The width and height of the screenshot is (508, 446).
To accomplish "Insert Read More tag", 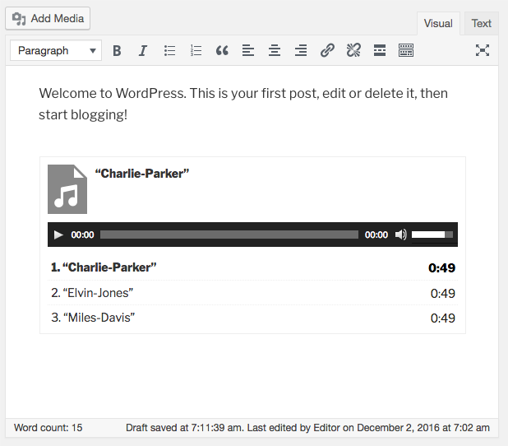I will coord(380,50).
